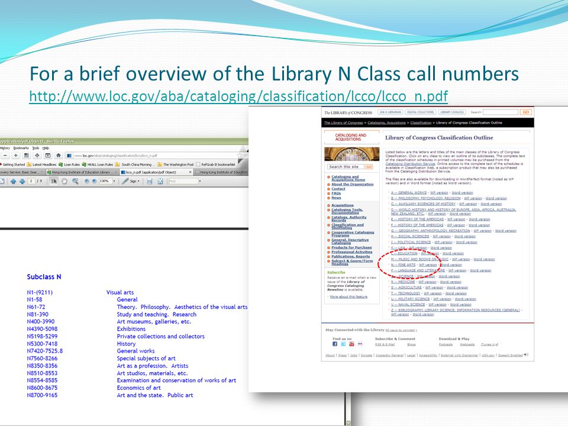Open the Help menu in Firefox
The image size is (568, 426).
coord(46,148)
